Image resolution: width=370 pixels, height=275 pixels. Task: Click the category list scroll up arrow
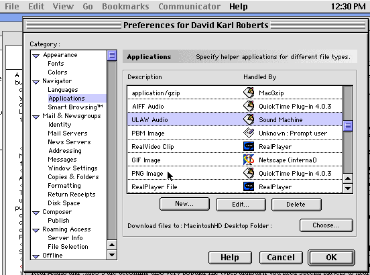(x=112, y=245)
